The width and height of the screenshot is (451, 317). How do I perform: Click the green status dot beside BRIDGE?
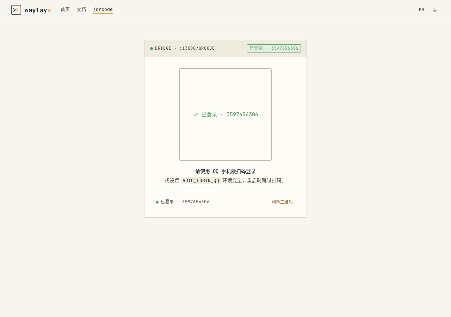(x=152, y=49)
